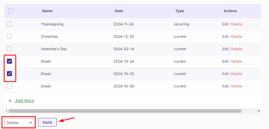This screenshot has height=129, width=269.
Task: Edit the Thanksgiving holiday
Action: click(225, 24)
